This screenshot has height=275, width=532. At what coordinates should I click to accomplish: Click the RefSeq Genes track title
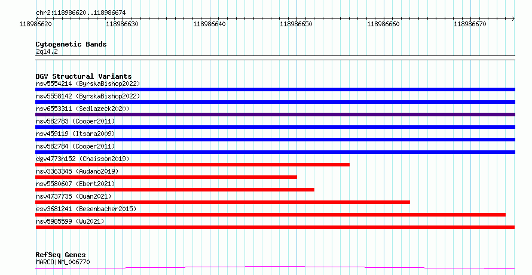click(x=60, y=255)
